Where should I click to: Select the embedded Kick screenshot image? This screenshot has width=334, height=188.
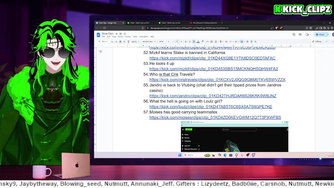[235, 136]
